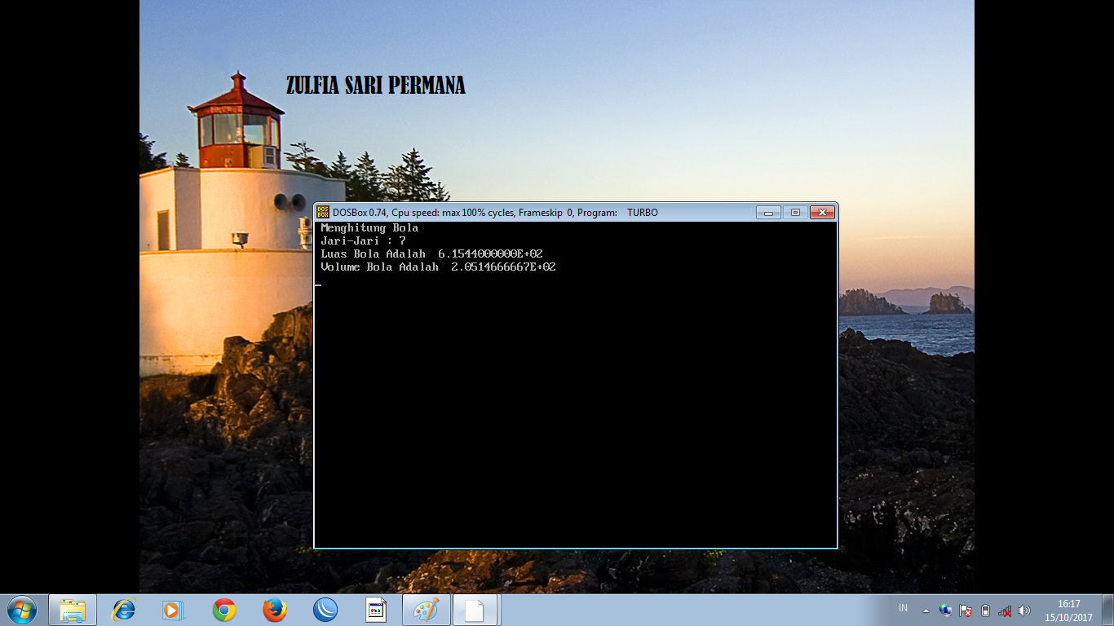Maximize the DOSBox window
The image size is (1114, 626).
click(794, 211)
